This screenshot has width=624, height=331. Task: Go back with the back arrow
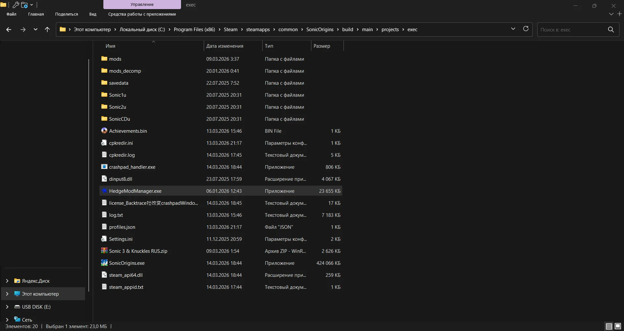point(9,30)
